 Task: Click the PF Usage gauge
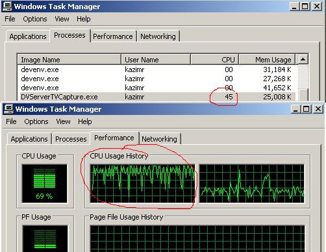coord(45,238)
